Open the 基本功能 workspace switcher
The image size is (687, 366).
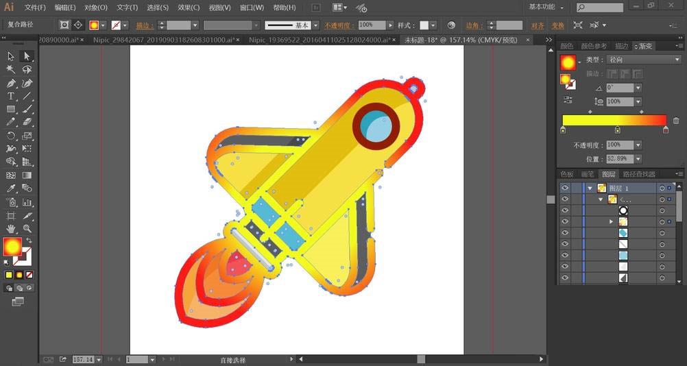coord(546,7)
